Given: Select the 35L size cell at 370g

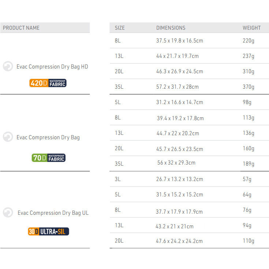Looking at the screenshot, I should [119, 87].
